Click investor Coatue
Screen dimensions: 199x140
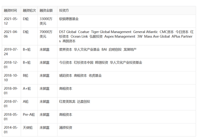pos(84,32)
